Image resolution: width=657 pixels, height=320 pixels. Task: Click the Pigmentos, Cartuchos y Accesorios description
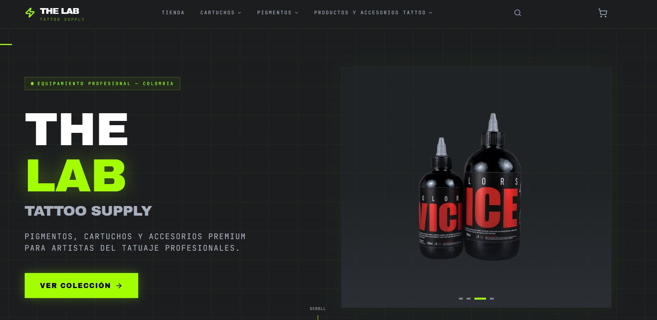coord(135,242)
